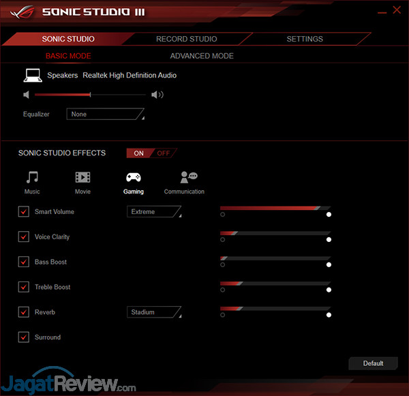
Task: Open the Settings tab
Action: tap(305, 39)
